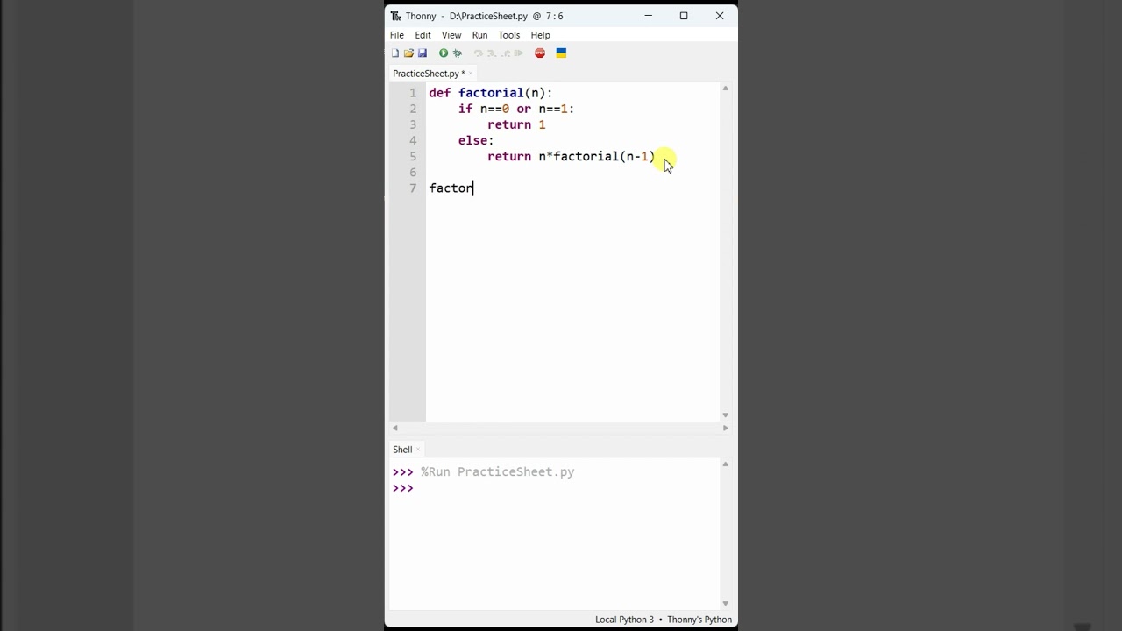The height and width of the screenshot is (631, 1122).
Task: Click editor horizontal scrollbar left arrow
Action: tap(395, 428)
